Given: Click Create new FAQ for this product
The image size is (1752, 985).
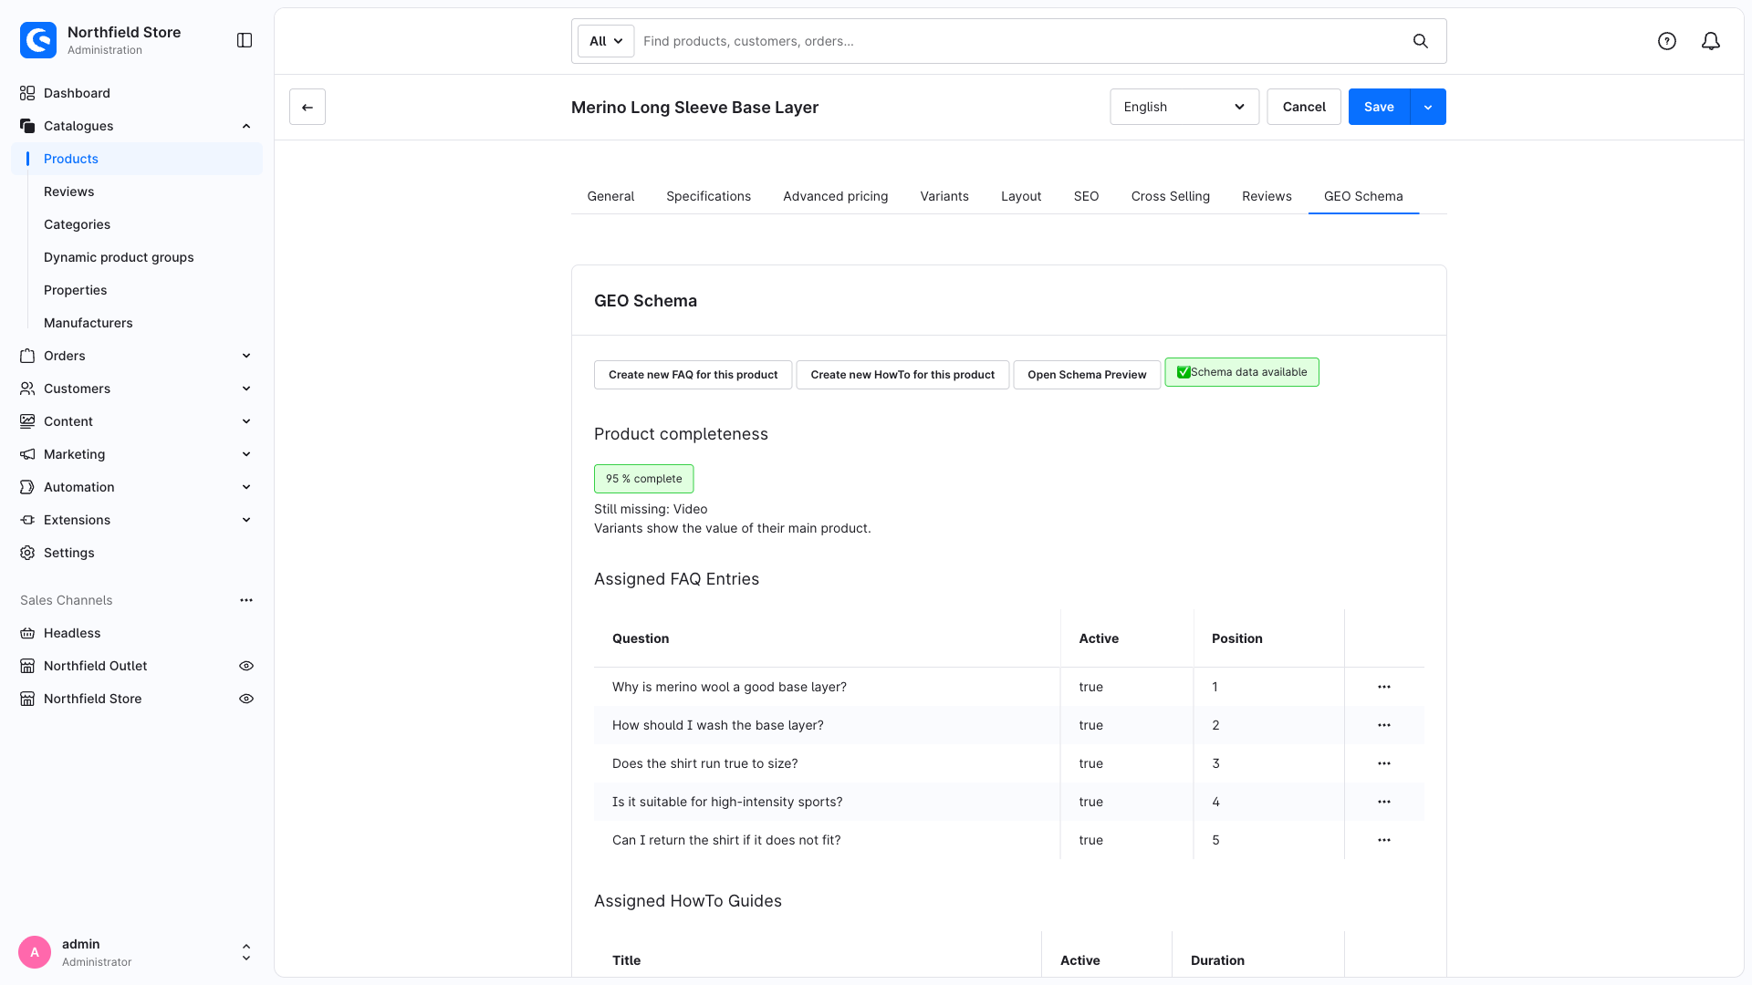Looking at the screenshot, I should coord(693,375).
